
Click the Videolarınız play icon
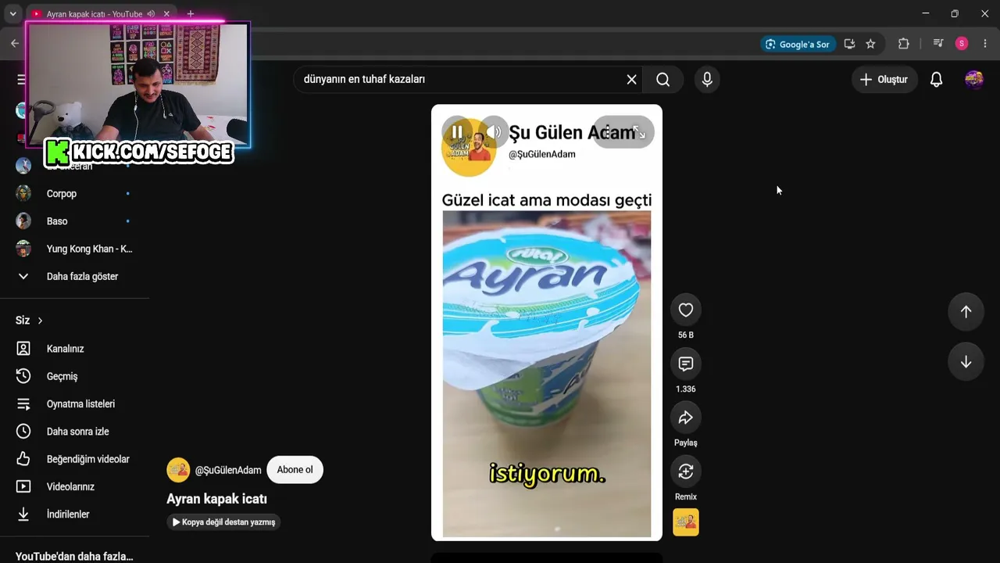tap(23, 486)
